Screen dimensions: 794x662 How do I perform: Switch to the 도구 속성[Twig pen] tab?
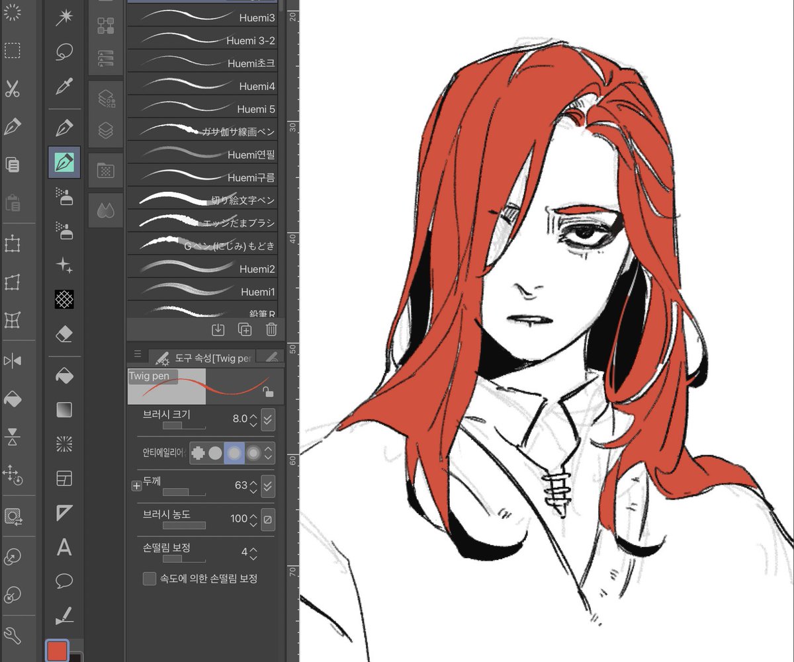tap(201, 358)
